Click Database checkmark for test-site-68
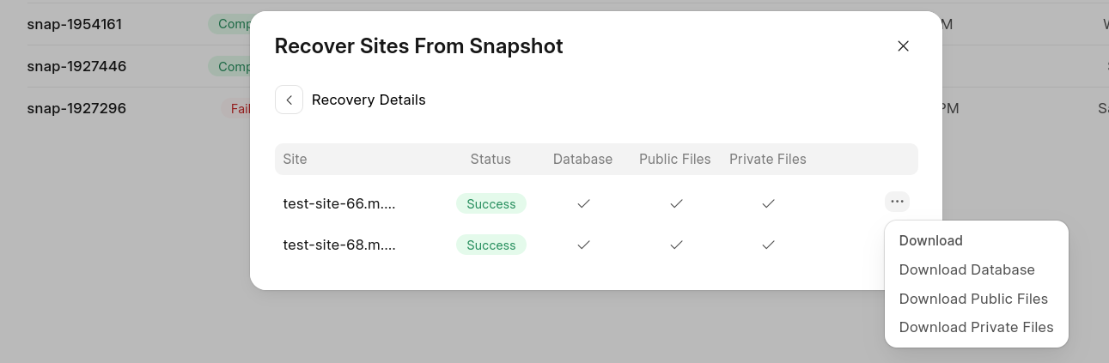This screenshot has width=1109, height=363. click(583, 245)
